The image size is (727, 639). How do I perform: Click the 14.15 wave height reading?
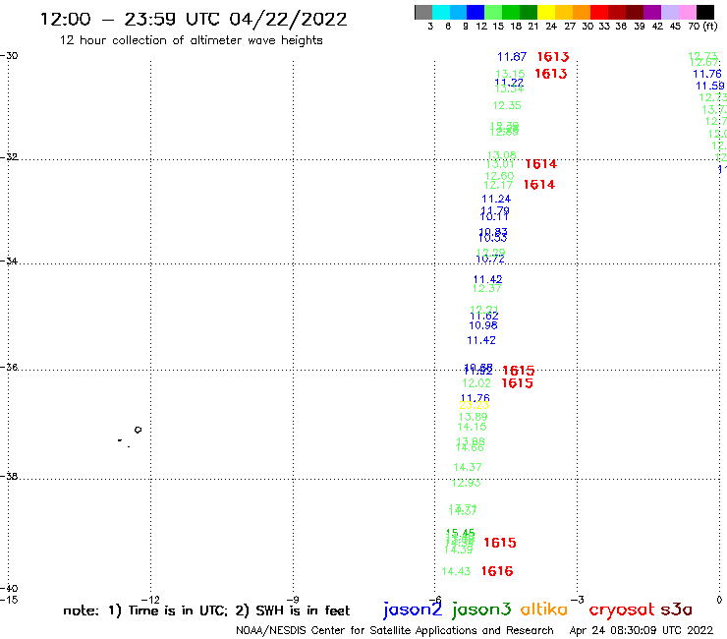[472, 427]
